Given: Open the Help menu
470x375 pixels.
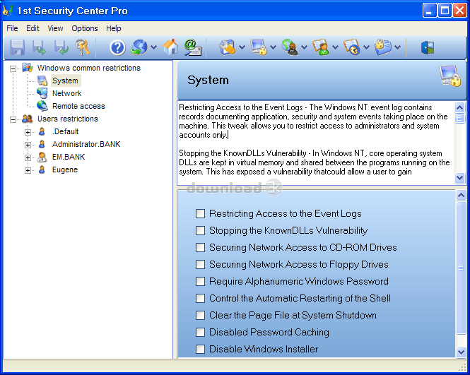Looking at the screenshot, I should coord(114,28).
